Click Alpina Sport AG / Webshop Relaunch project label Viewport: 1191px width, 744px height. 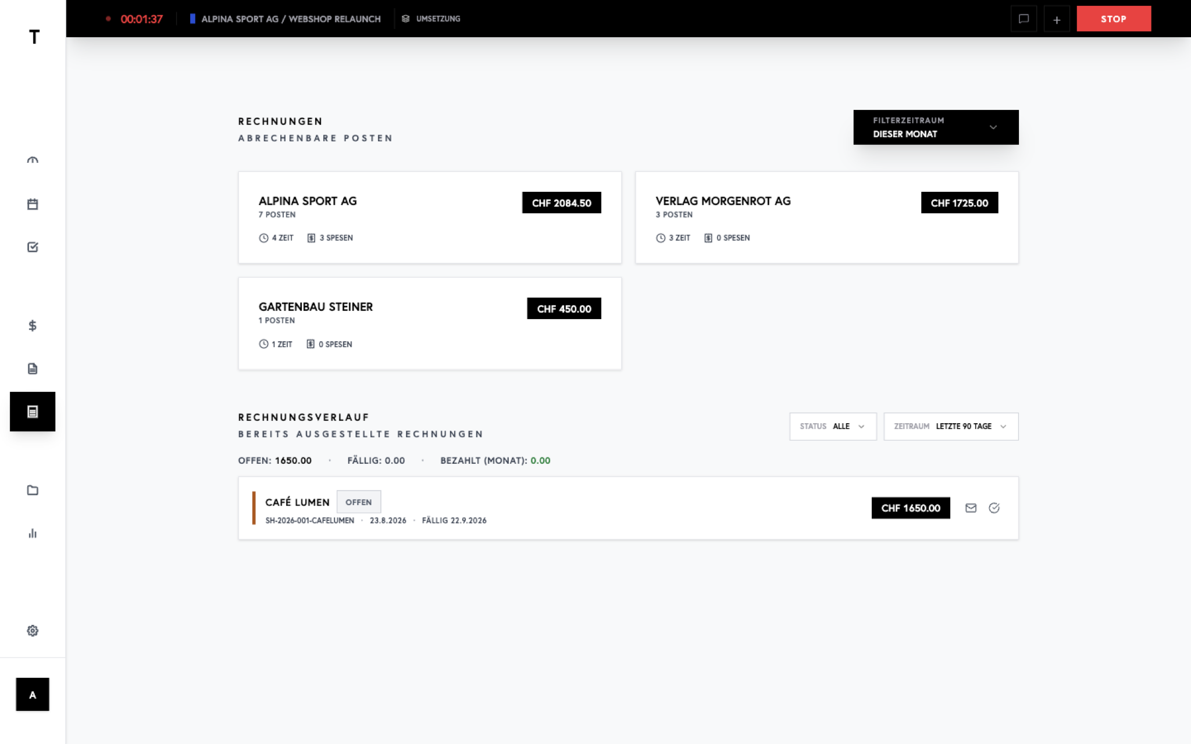tap(291, 19)
